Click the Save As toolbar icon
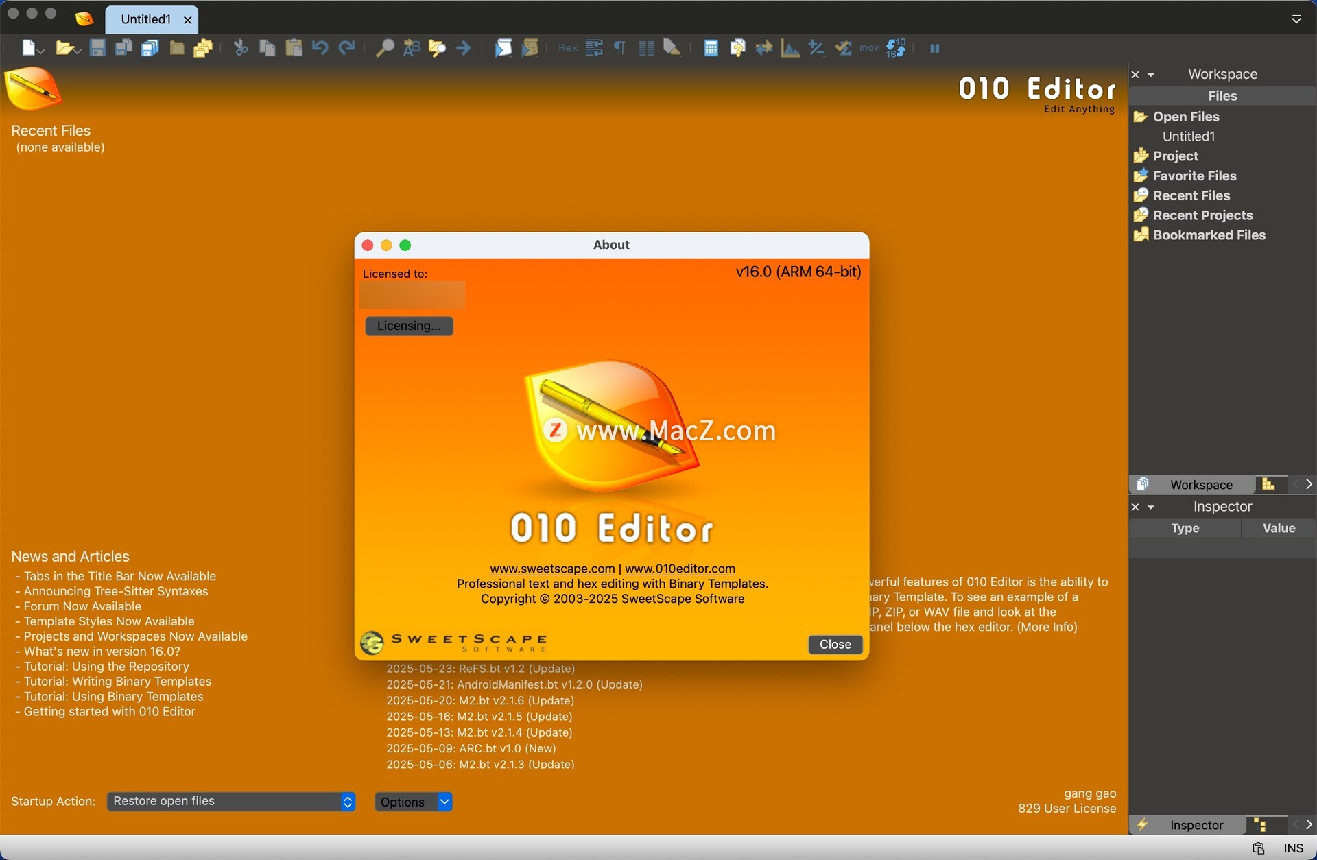 point(123,48)
